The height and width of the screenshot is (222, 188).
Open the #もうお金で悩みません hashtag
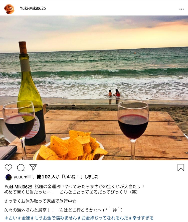(x=54, y=218)
